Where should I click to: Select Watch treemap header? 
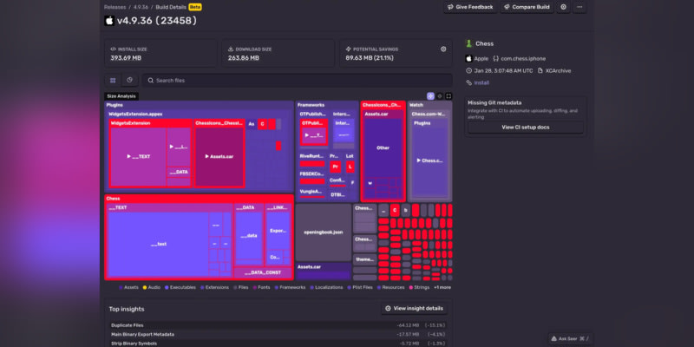pyautogui.click(x=429, y=105)
